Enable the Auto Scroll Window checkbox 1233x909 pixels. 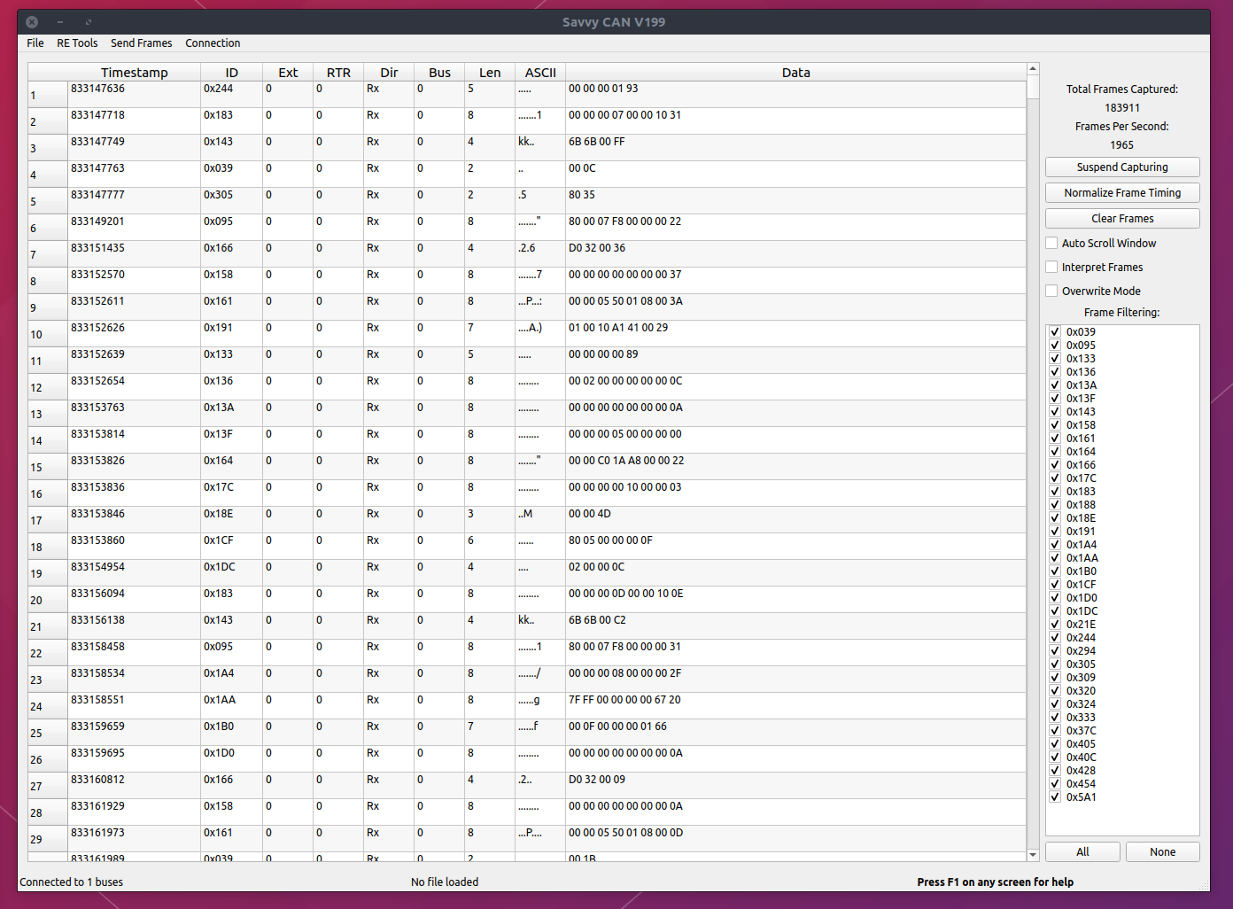click(1051, 243)
